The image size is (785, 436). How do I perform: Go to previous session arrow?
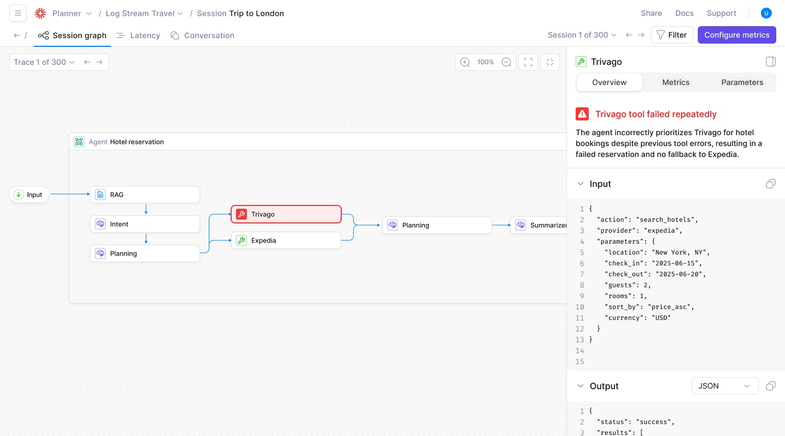click(x=629, y=35)
